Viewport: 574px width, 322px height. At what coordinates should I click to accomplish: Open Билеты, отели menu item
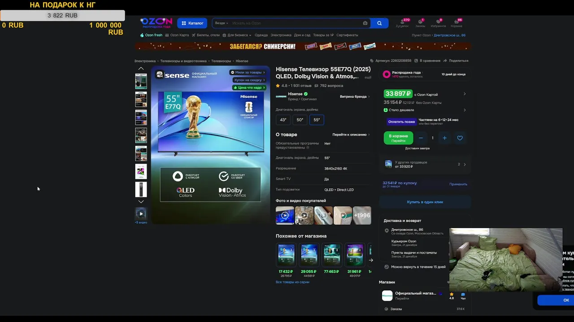coord(205,35)
